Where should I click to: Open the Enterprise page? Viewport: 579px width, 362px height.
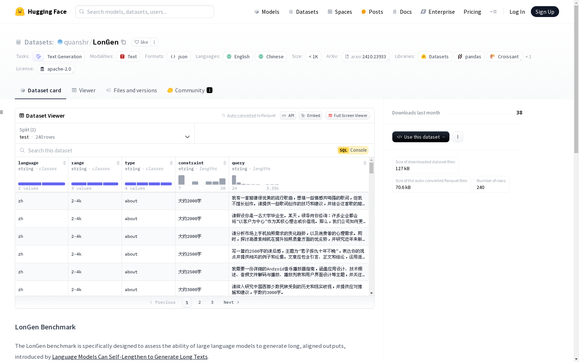coord(438,12)
